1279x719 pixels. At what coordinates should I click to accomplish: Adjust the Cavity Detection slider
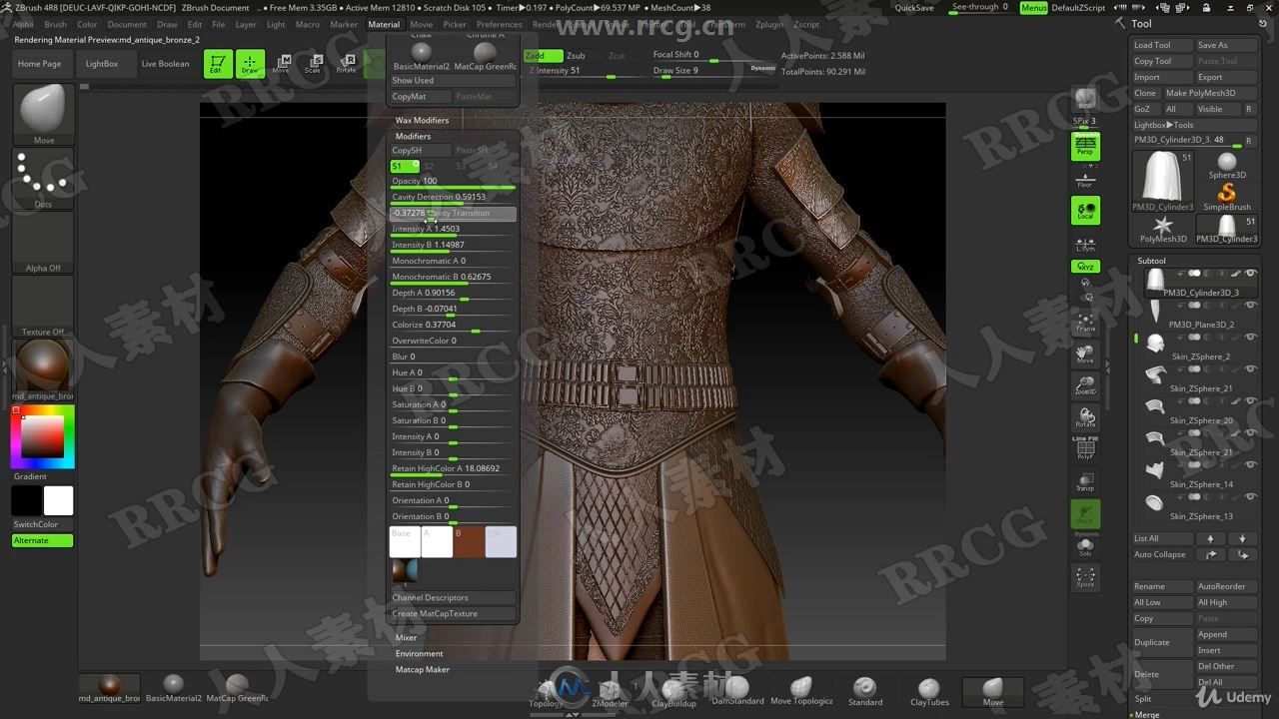coord(453,197)
